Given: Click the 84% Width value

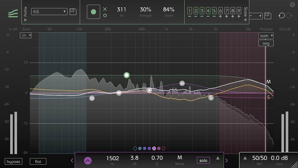Looking at the screenshot, I should pos(169,9).
